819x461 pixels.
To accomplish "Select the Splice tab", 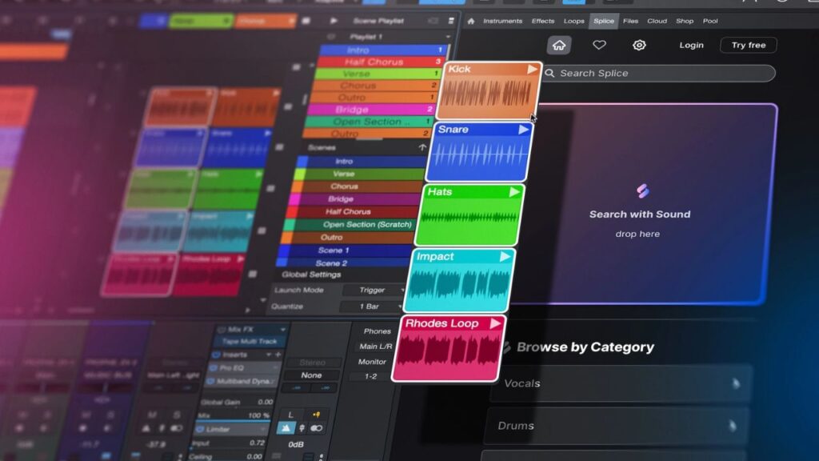I will pos(603,21).
